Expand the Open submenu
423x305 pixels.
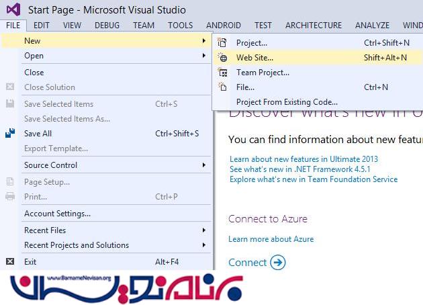[x=34, y=56]
